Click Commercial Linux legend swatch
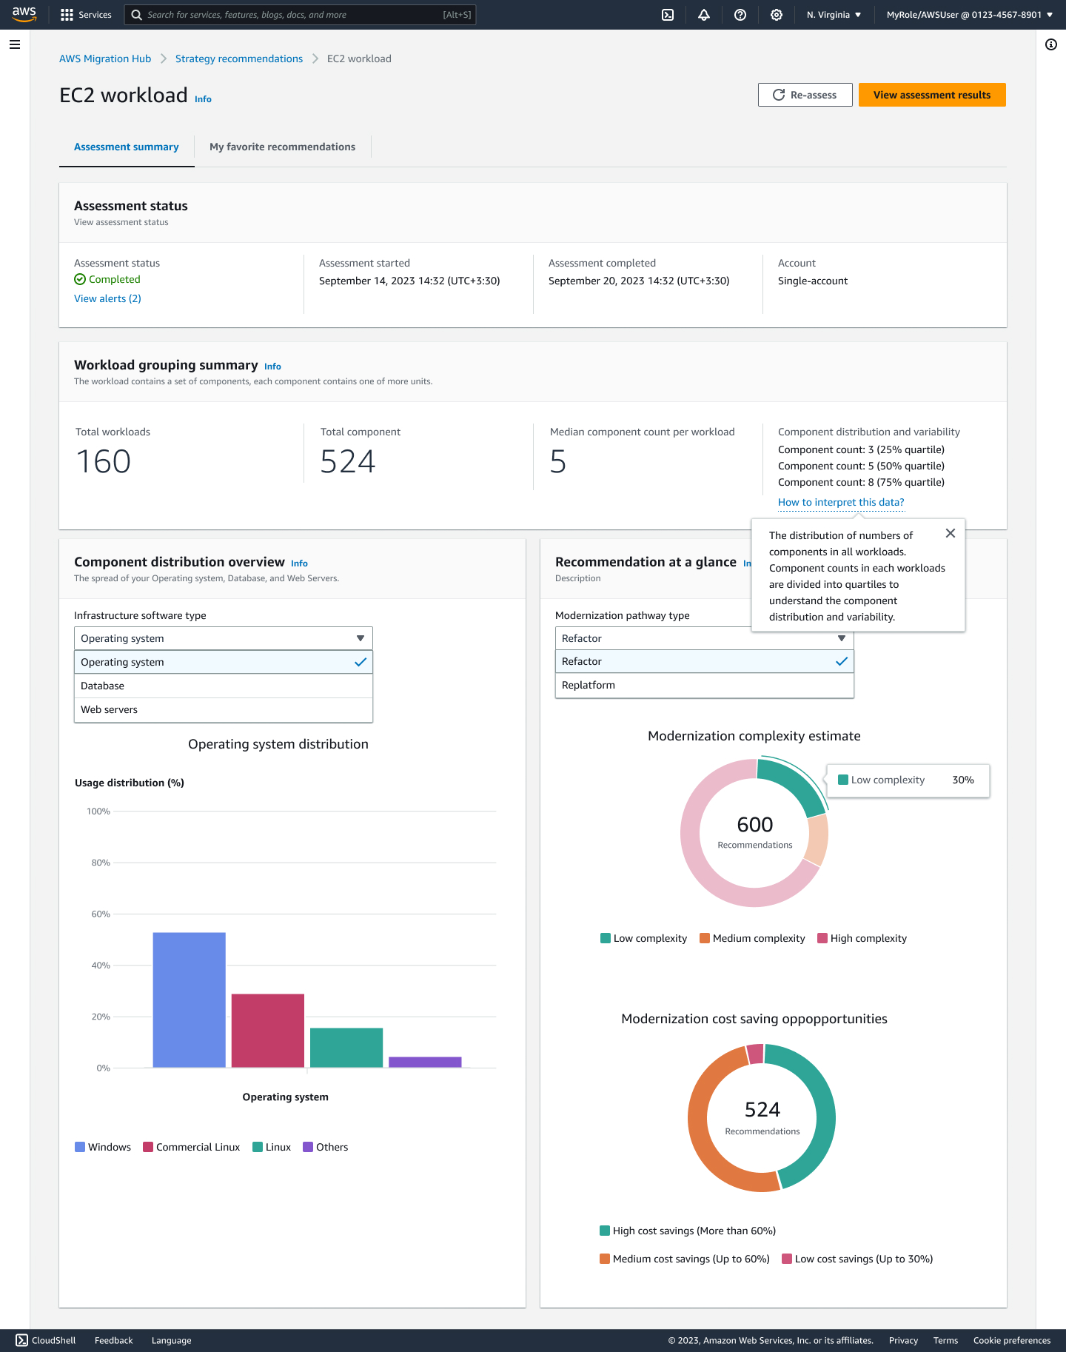The image size is (1066, 1352). click(x=148, y=1147)
